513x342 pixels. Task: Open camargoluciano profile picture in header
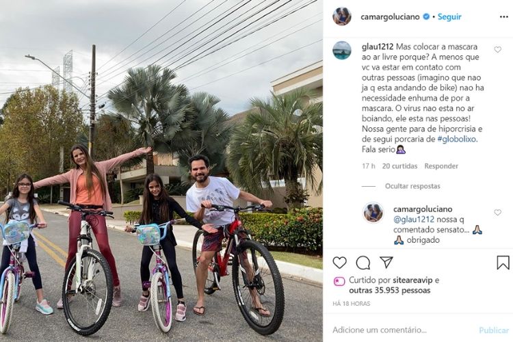pyautogui.click(x=342, y=16)
